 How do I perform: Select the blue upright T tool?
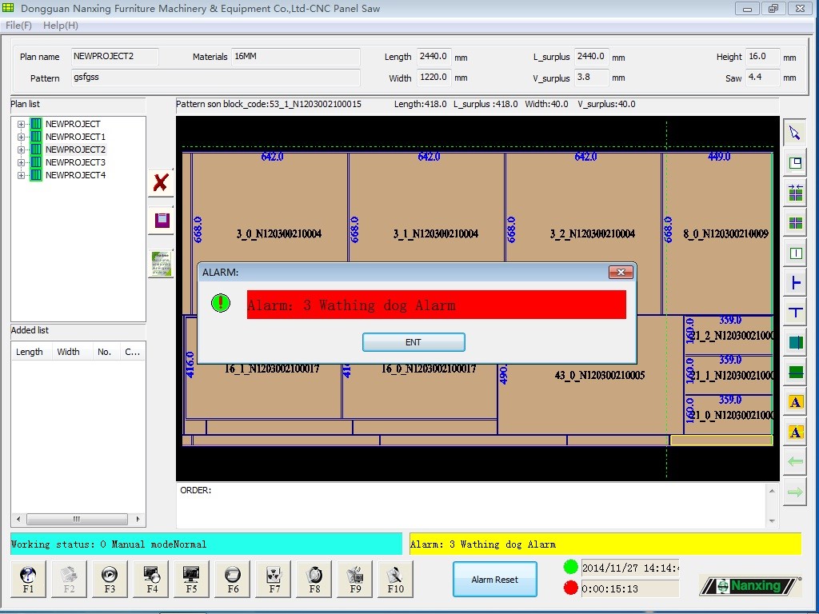(x=795, y=313)
